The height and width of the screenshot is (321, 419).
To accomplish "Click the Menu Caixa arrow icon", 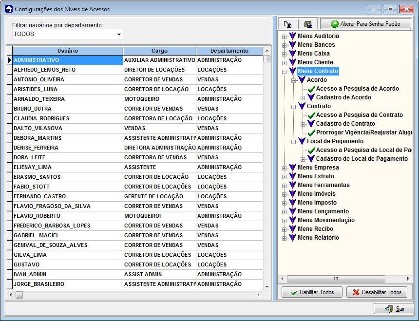I will (292, 54).
